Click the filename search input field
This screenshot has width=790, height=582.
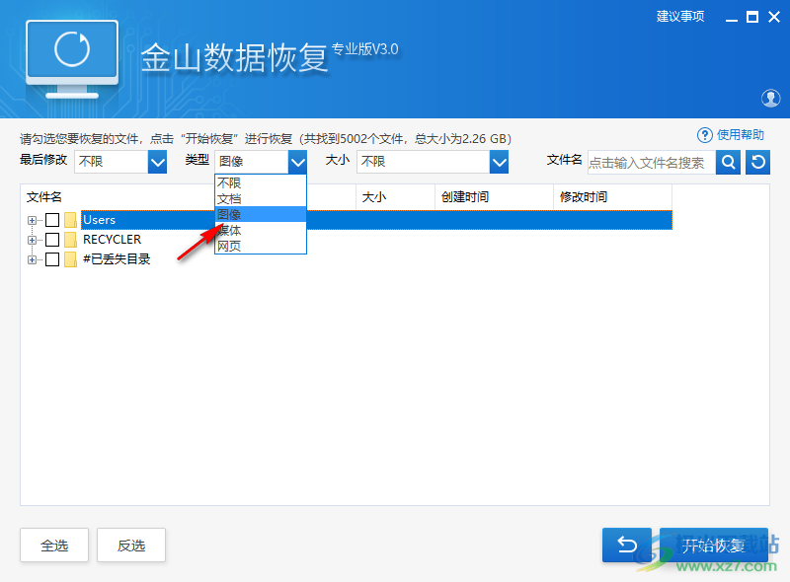pyautogui.click(x=652, y=162)
